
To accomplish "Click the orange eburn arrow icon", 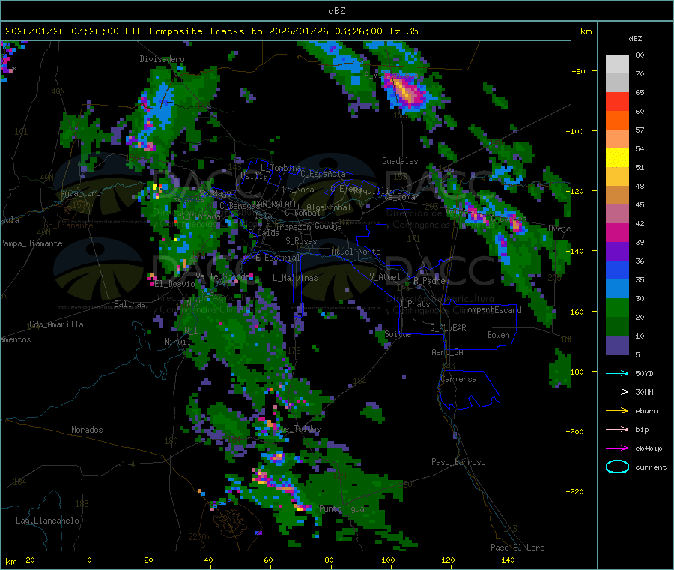I will point(617,410).
